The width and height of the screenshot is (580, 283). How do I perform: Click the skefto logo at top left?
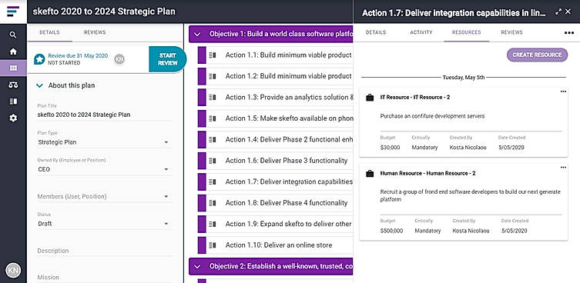coord(13,11)
